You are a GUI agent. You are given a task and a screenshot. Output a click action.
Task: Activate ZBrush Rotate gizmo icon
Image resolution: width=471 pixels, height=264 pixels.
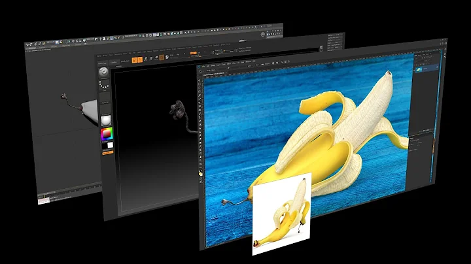click(156, 58)
